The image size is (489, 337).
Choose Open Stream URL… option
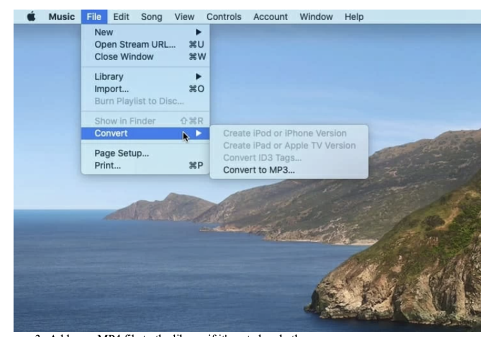point(135,44)
